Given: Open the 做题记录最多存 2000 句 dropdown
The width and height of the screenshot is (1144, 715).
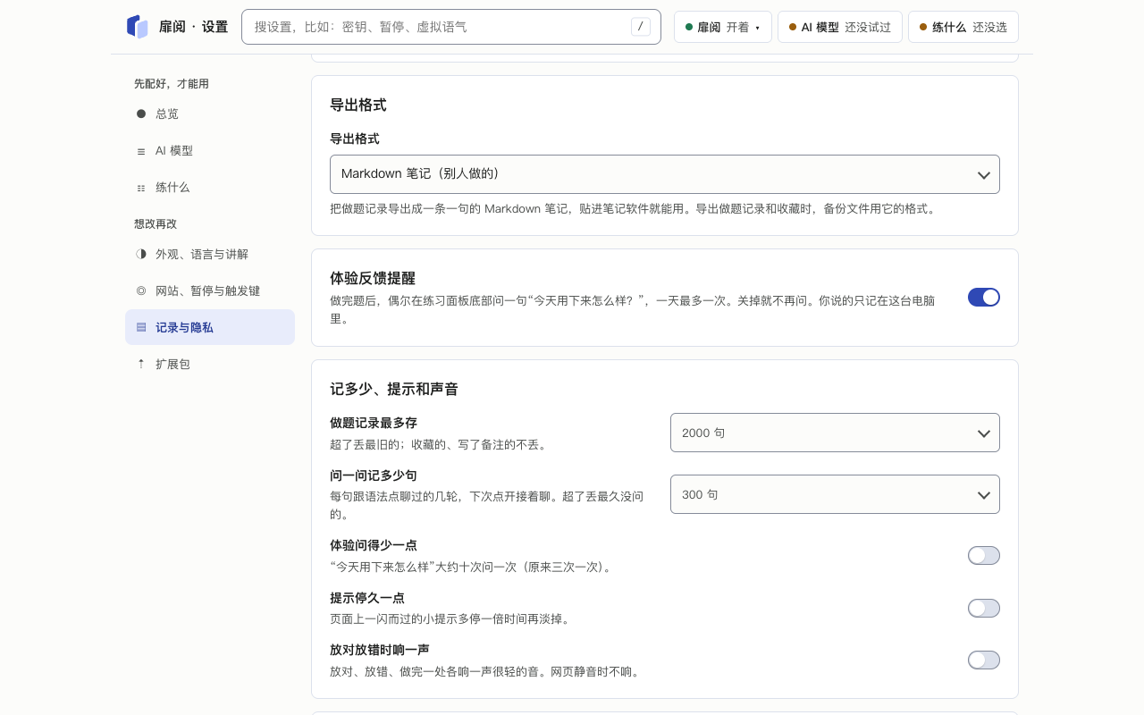Looking at the screenshot, I should point(835,433).
